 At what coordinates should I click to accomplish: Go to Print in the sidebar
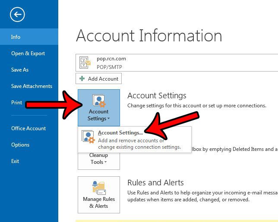pyautogui.click(x=17, y=103)
